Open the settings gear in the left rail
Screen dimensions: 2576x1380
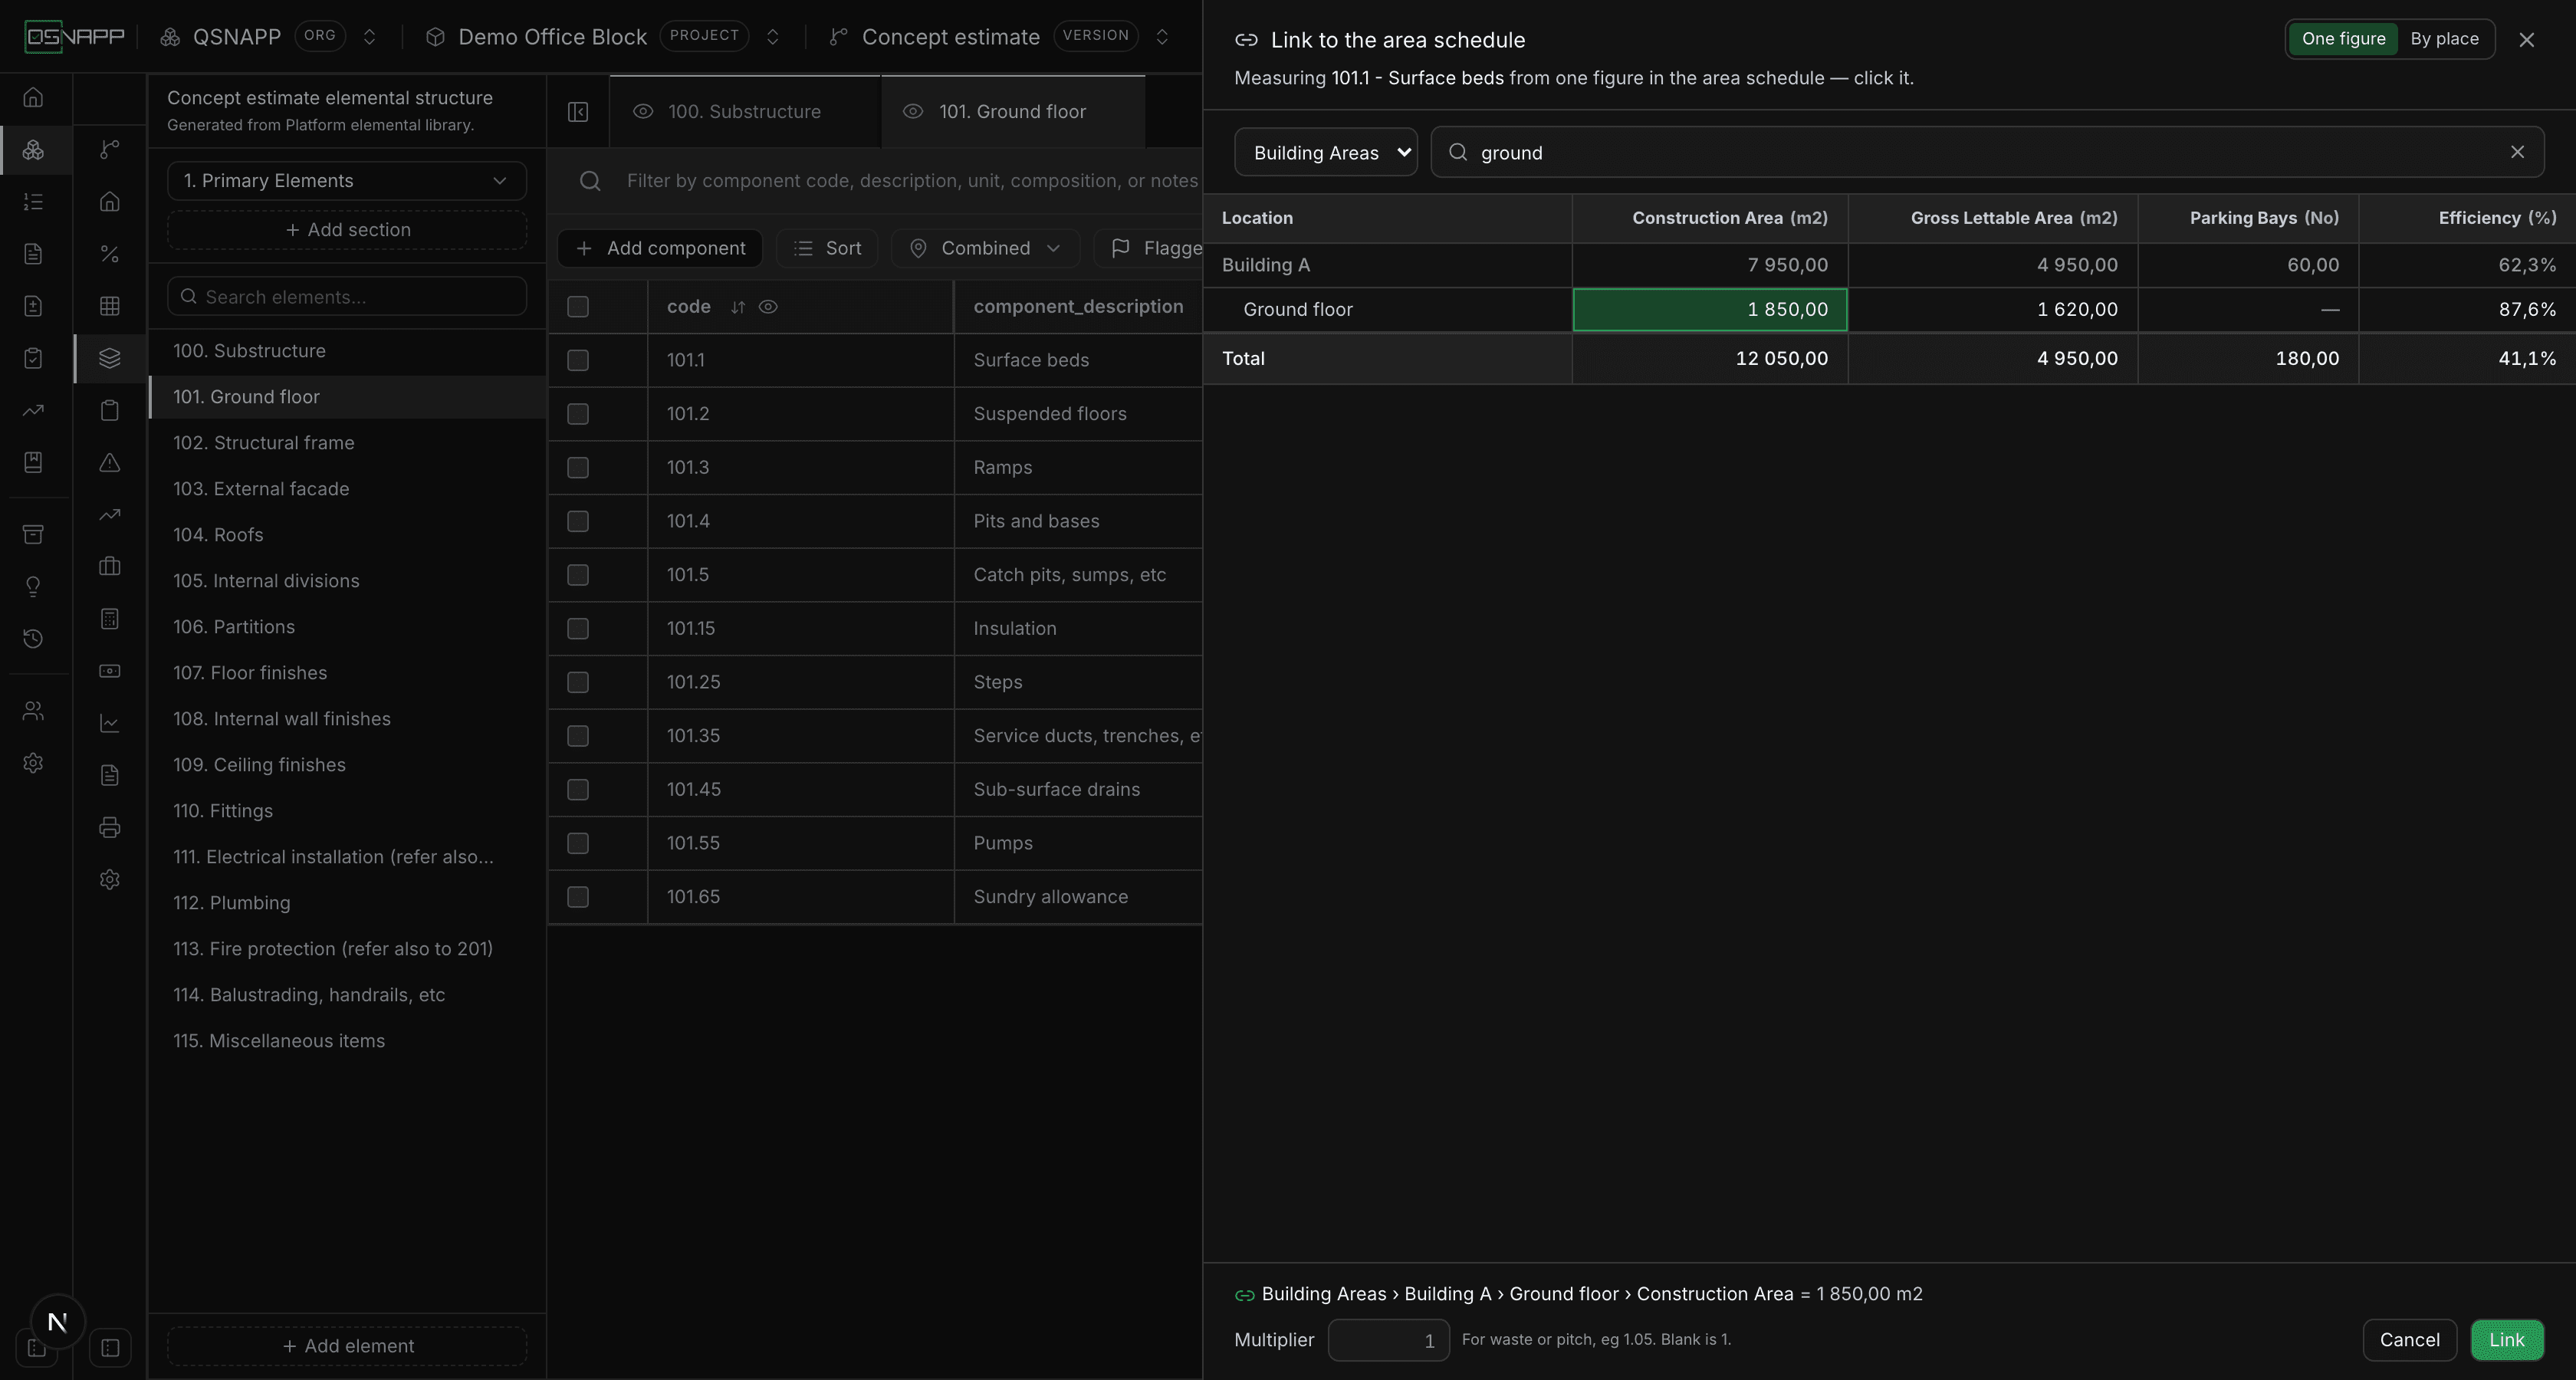tap(33, 763)
